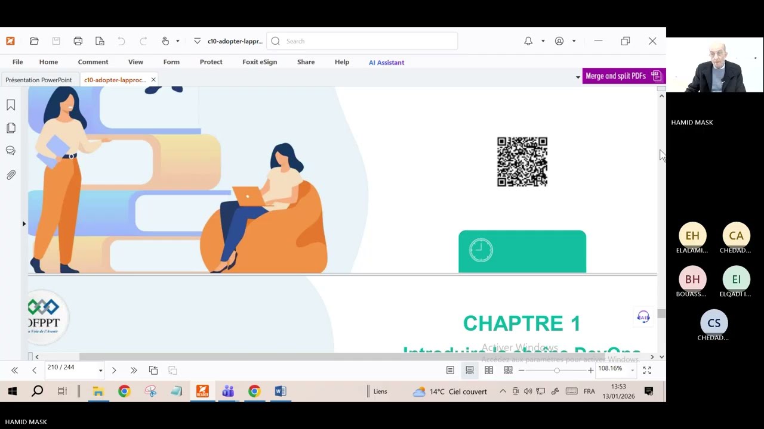Expand the notifications dropdown arrow

(x=543, y=41)
